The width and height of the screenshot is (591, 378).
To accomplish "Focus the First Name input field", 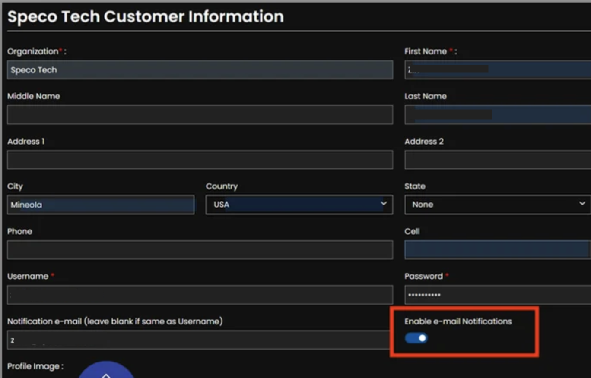I will point(497,69).
